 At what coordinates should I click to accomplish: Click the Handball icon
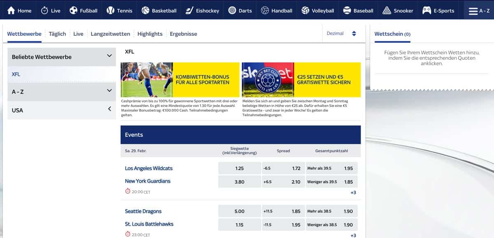point(265,11)
